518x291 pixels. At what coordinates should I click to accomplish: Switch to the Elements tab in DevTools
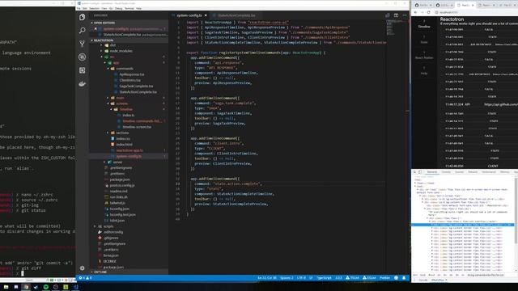pyautogui.click(x=431, y=172)
